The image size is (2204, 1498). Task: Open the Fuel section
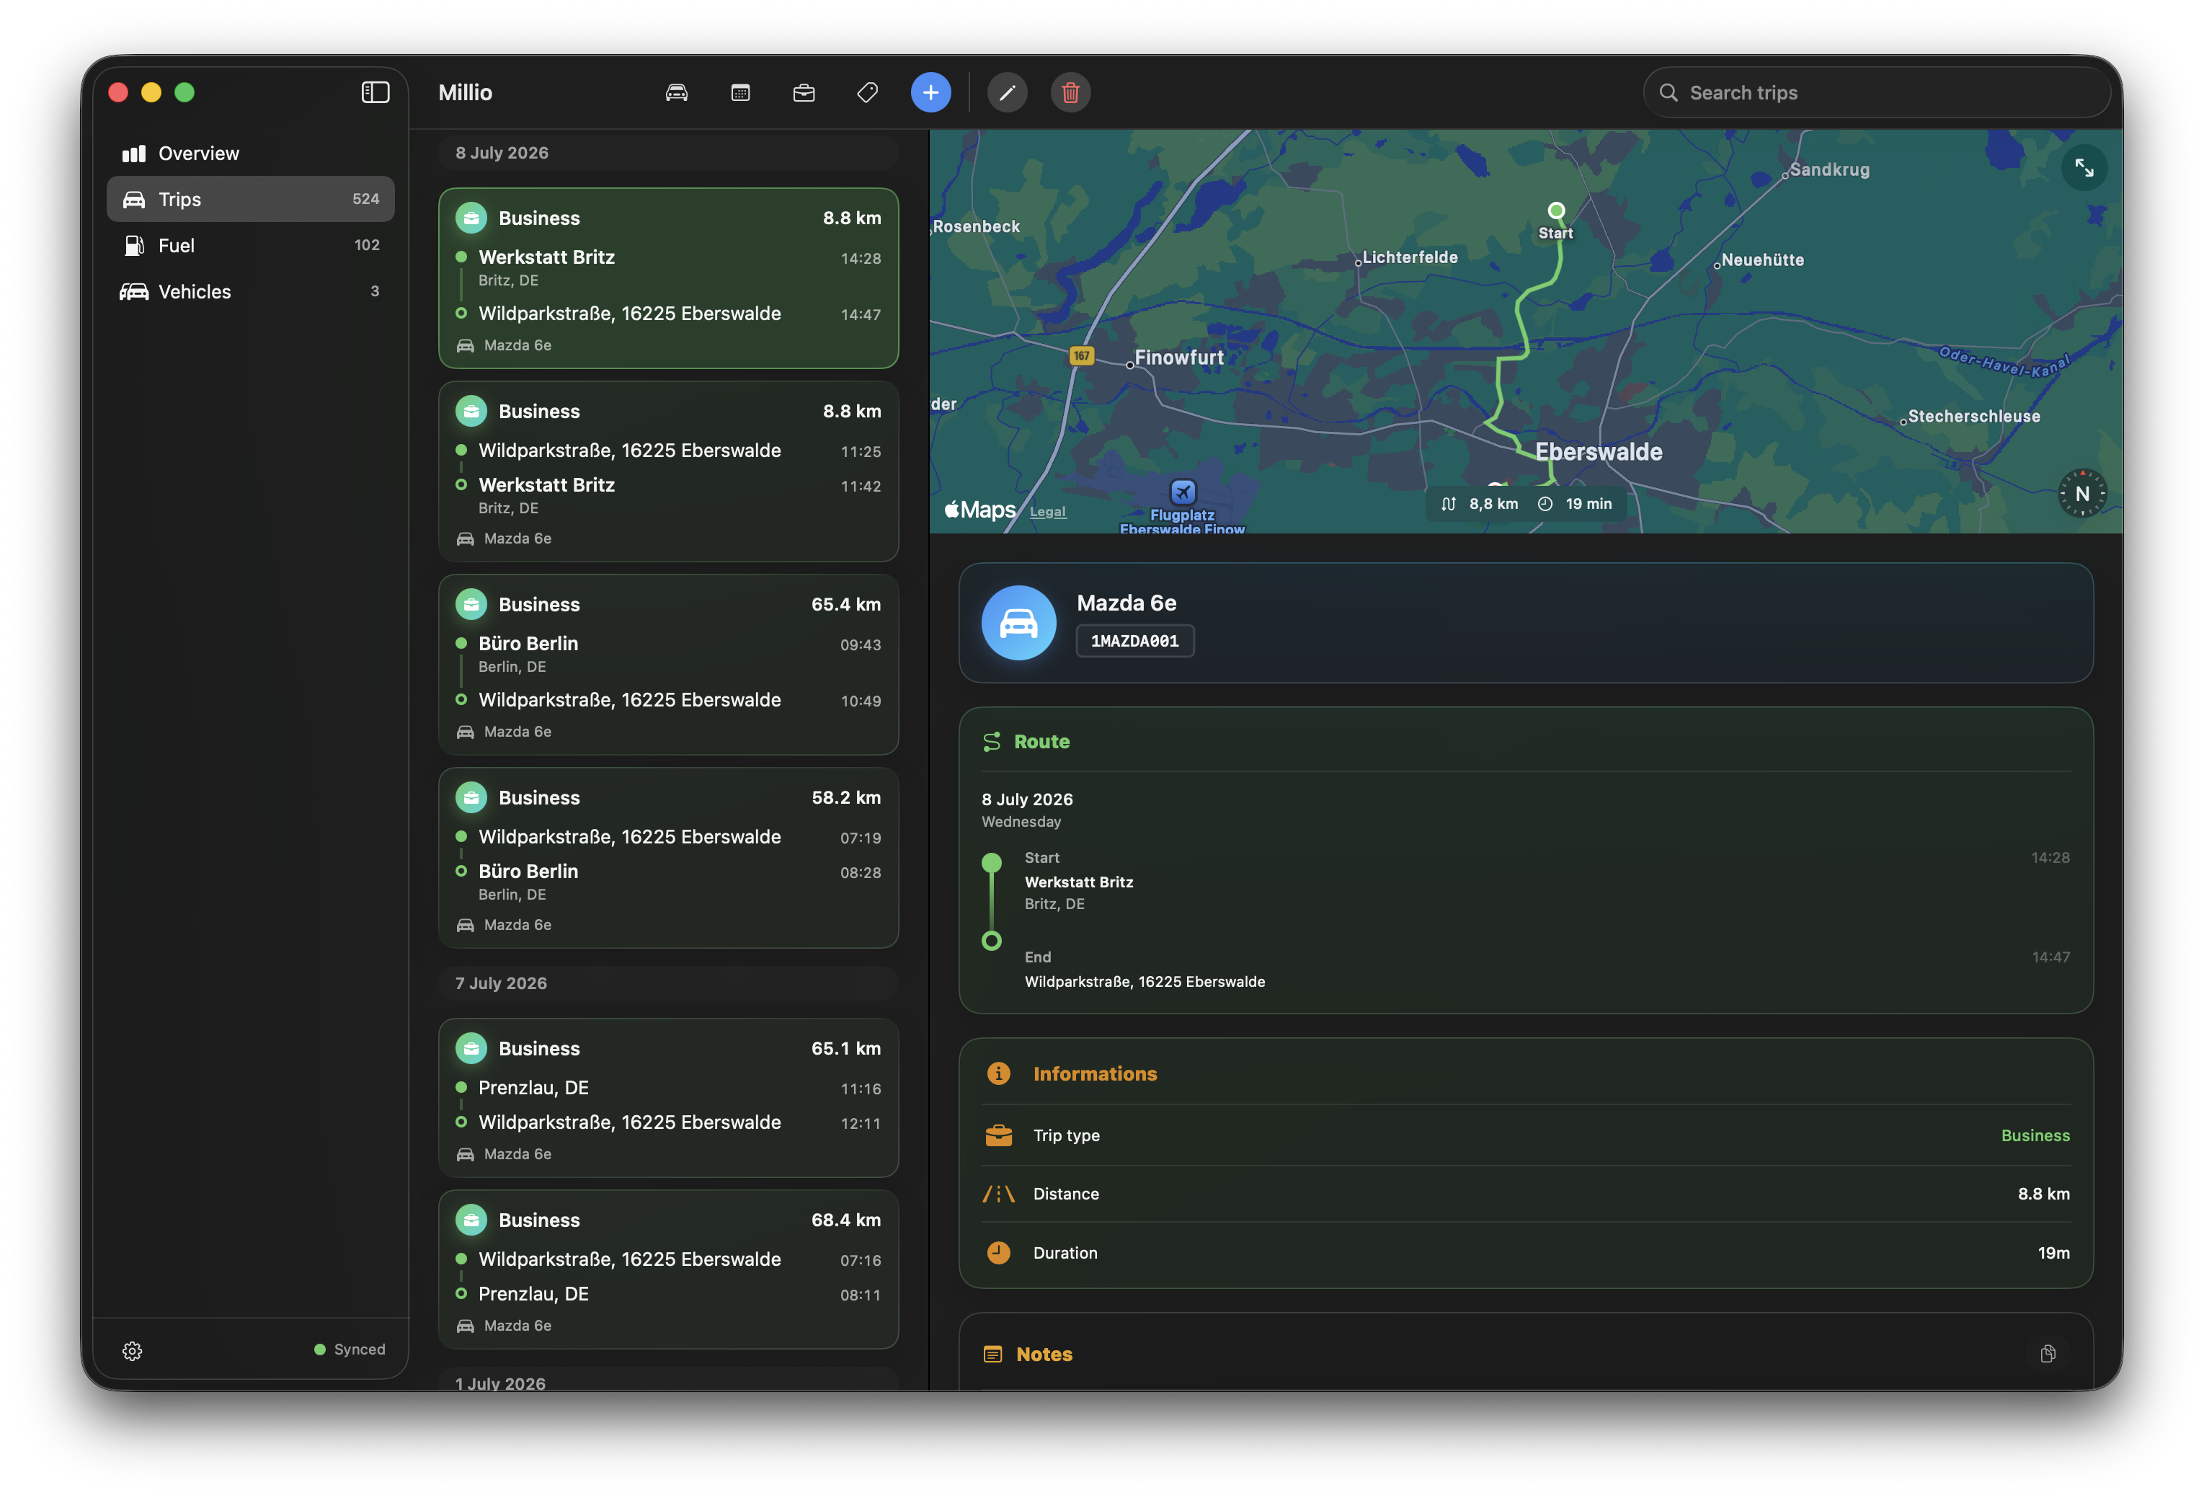(250, 245)
